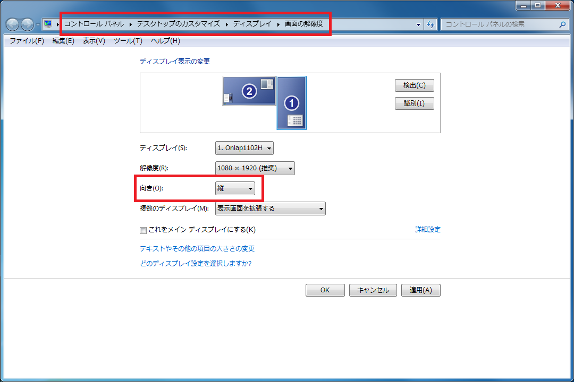The image size is (574, 382).
Task: Minimize the window
Action: point(524,5)
